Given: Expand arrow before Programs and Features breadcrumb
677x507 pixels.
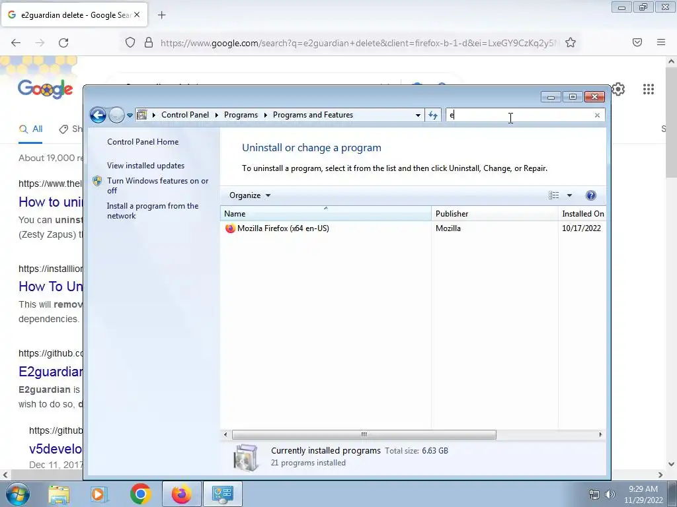Looking at the screenshot, I should 266,115.
